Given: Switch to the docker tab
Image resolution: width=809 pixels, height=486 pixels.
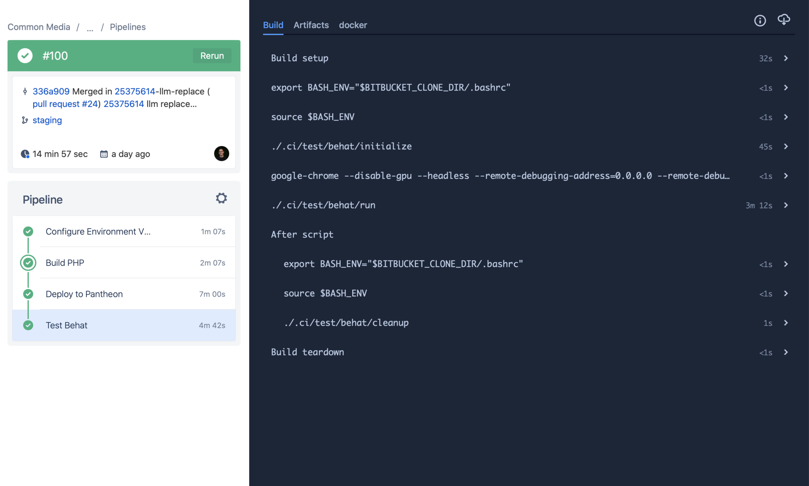Looking at the screenshot, I should point(353,25).
